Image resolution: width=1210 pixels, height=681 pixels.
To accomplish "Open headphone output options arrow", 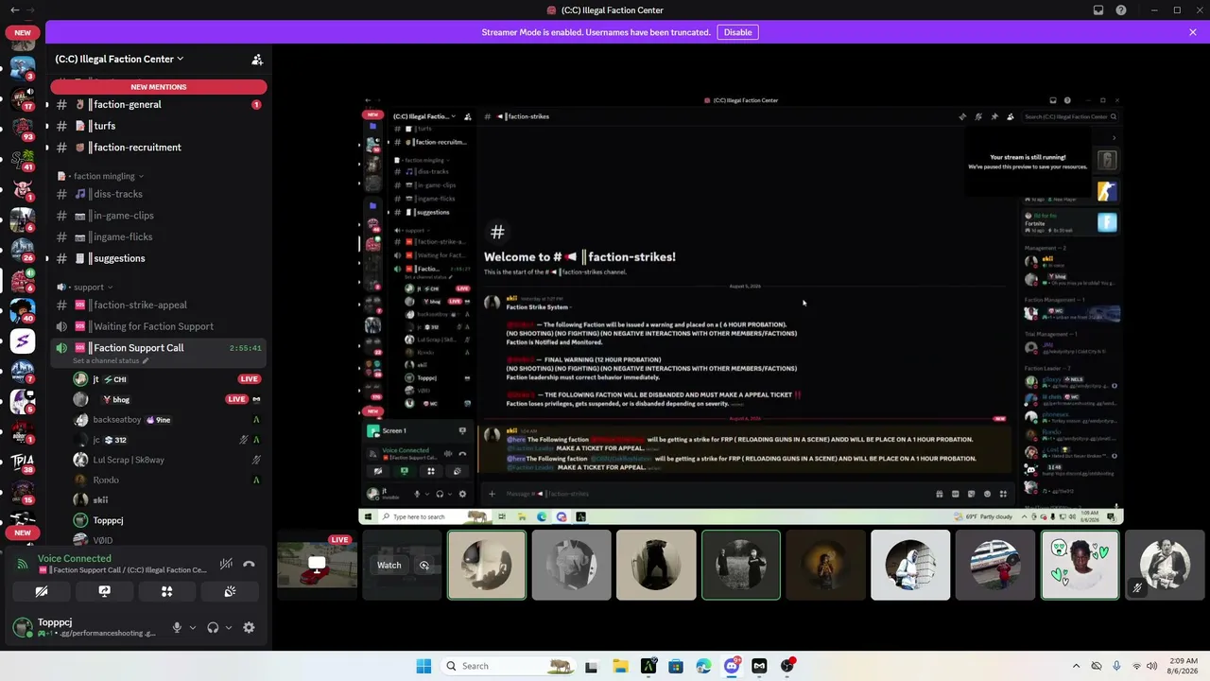I will coord(228,627).
